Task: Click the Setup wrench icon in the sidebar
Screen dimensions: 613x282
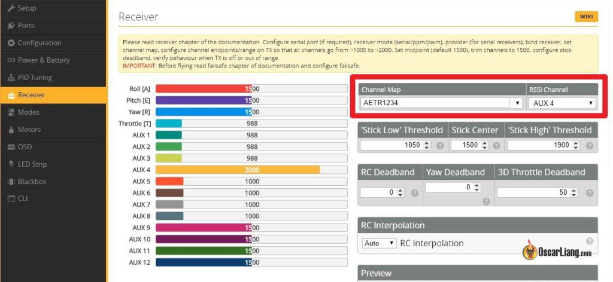Action: [x=11, y=8]
